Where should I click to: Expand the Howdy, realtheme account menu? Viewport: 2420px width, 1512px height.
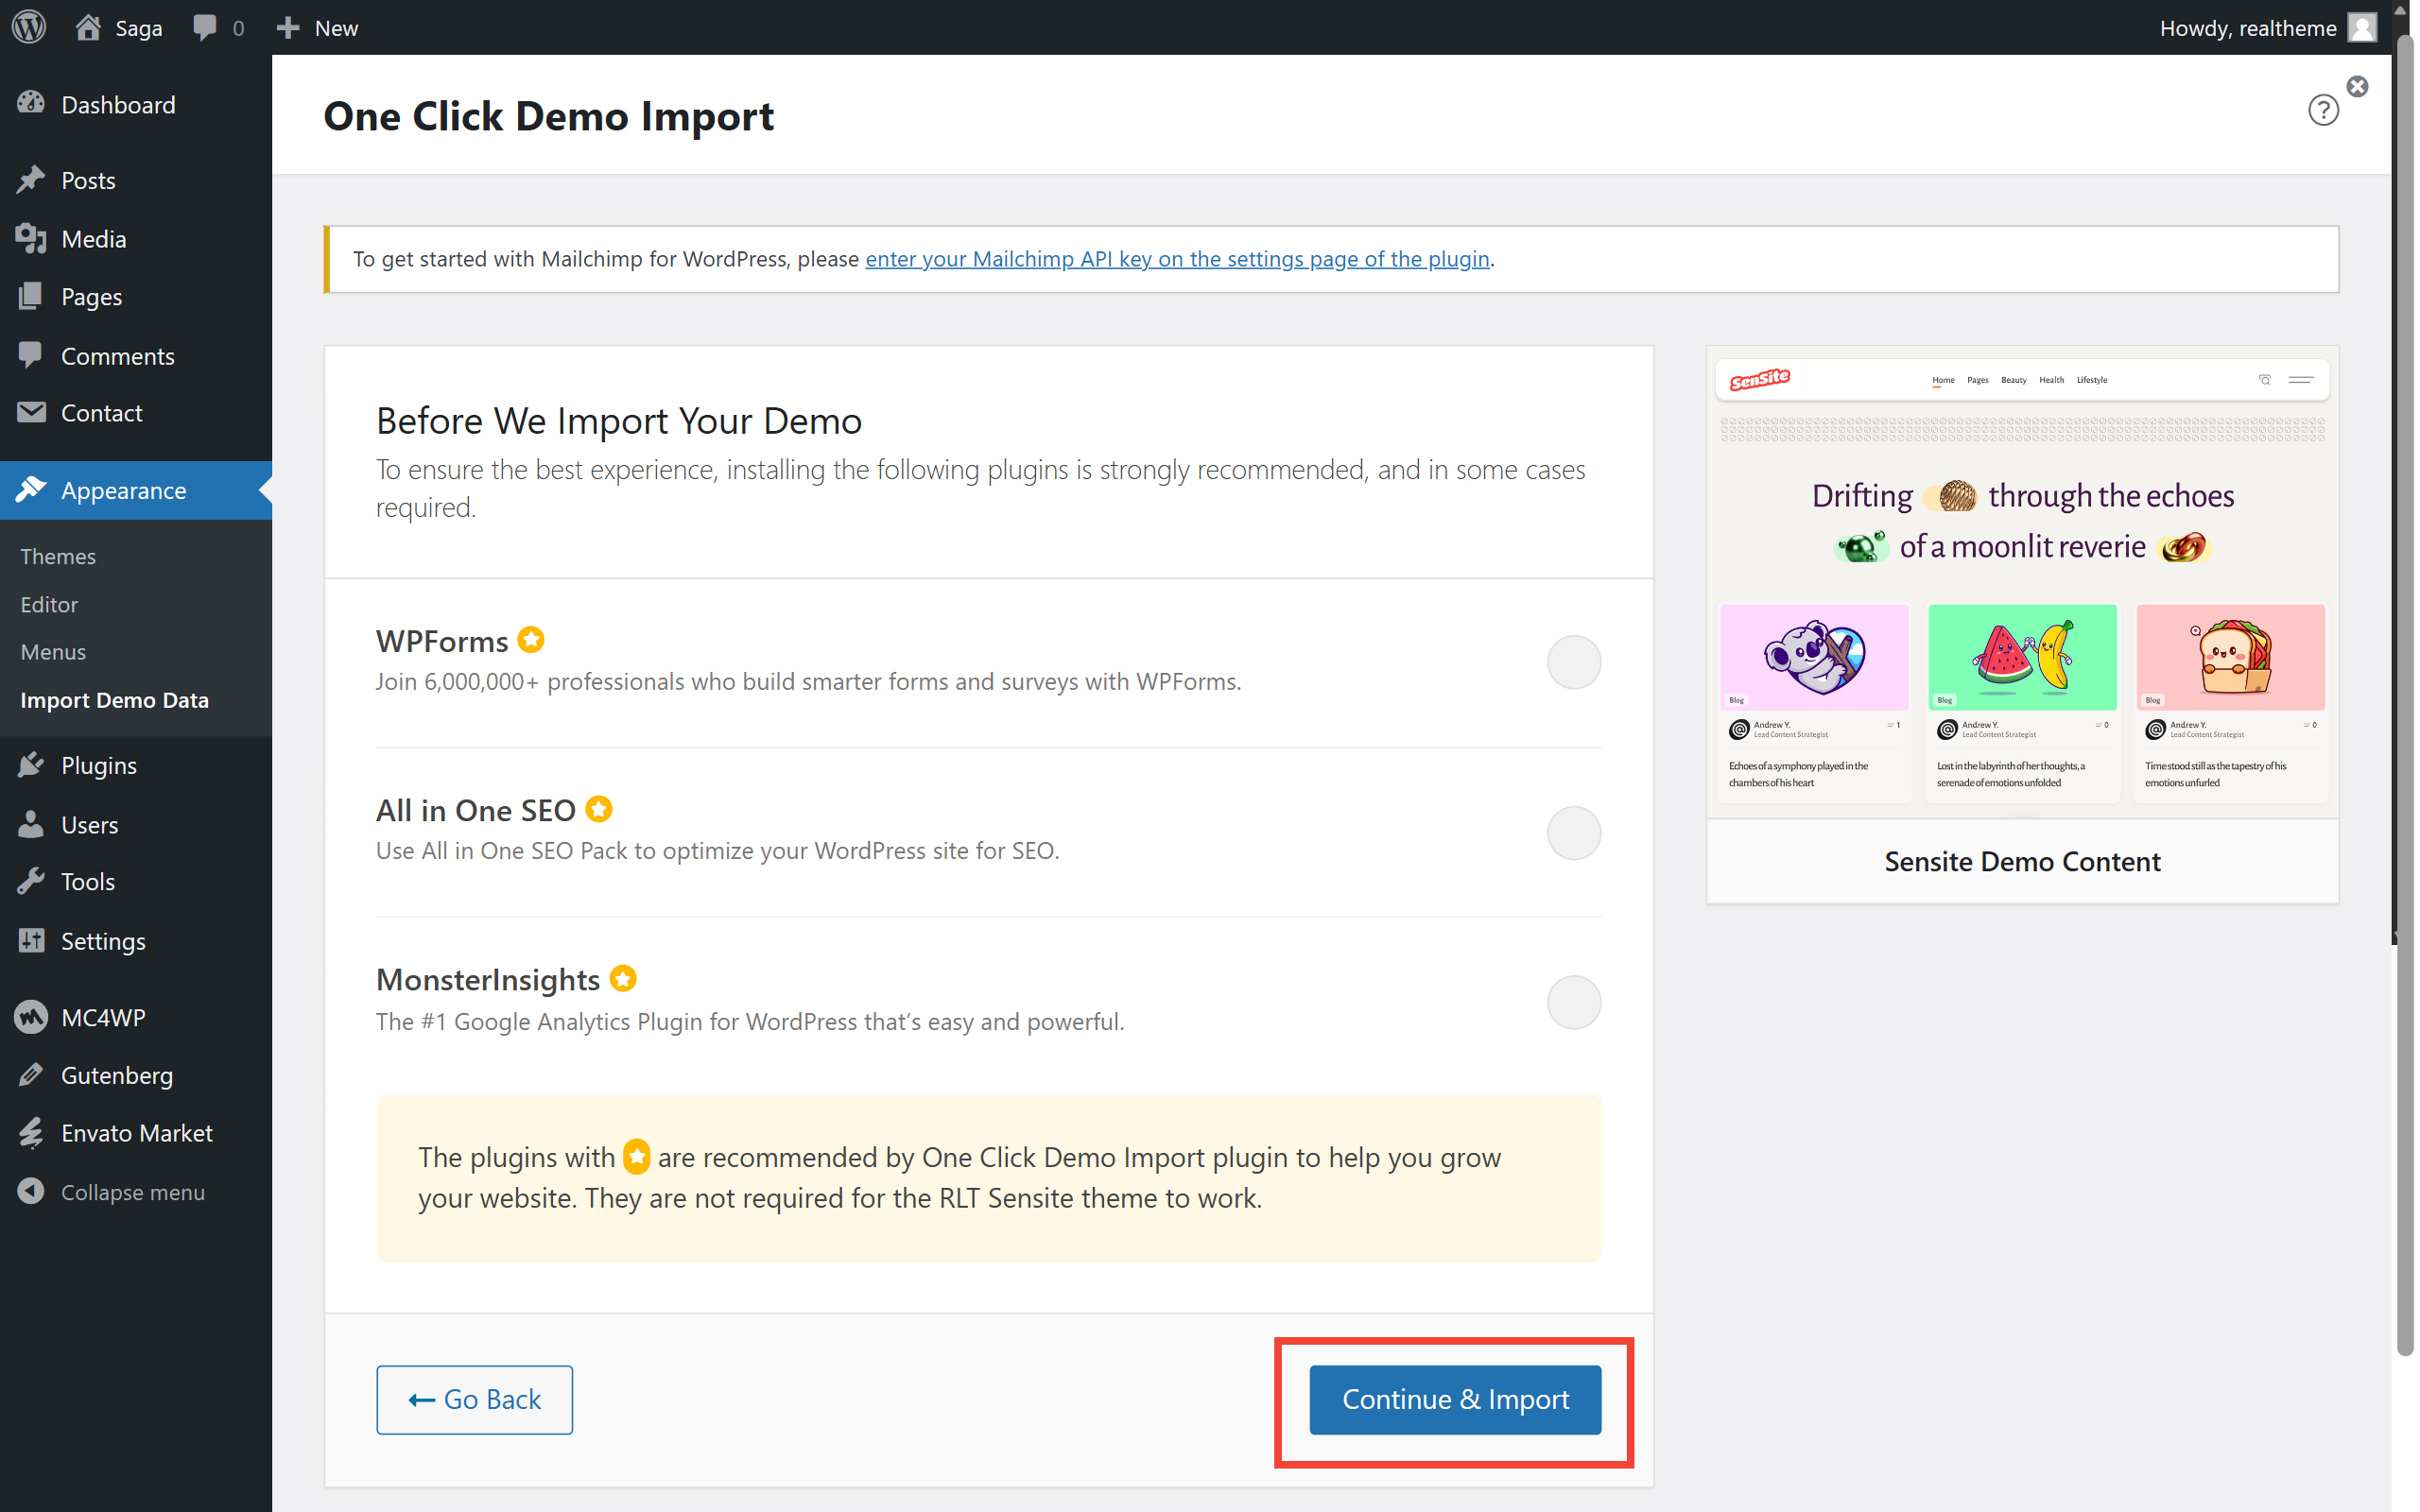click(x=2247, y=27)
